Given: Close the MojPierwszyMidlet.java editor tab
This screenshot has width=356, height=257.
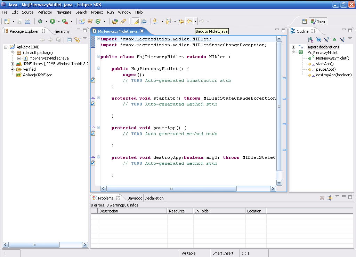Looking at the screenshot, I should click(142, 31).
